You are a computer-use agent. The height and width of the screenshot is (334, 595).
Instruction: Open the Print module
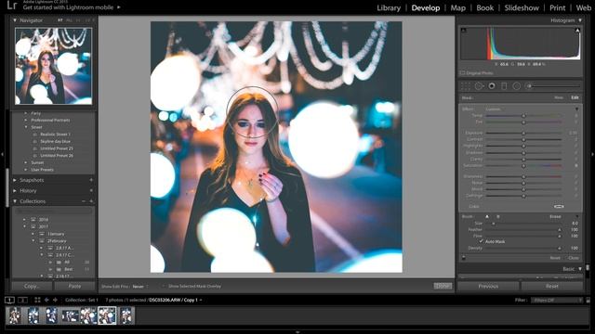[558, 8]
